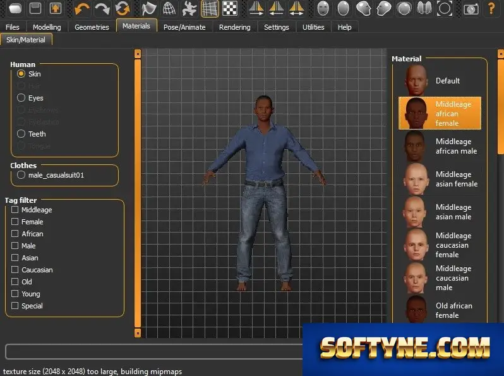The image size is (504, 376).
Task: Click the left panel's orange scrollbar
Action: point(138,193)
